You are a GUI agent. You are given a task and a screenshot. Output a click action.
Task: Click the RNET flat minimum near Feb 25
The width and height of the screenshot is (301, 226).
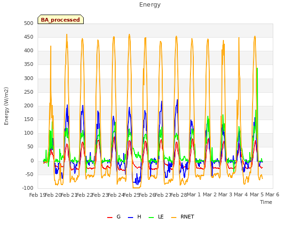137,188
